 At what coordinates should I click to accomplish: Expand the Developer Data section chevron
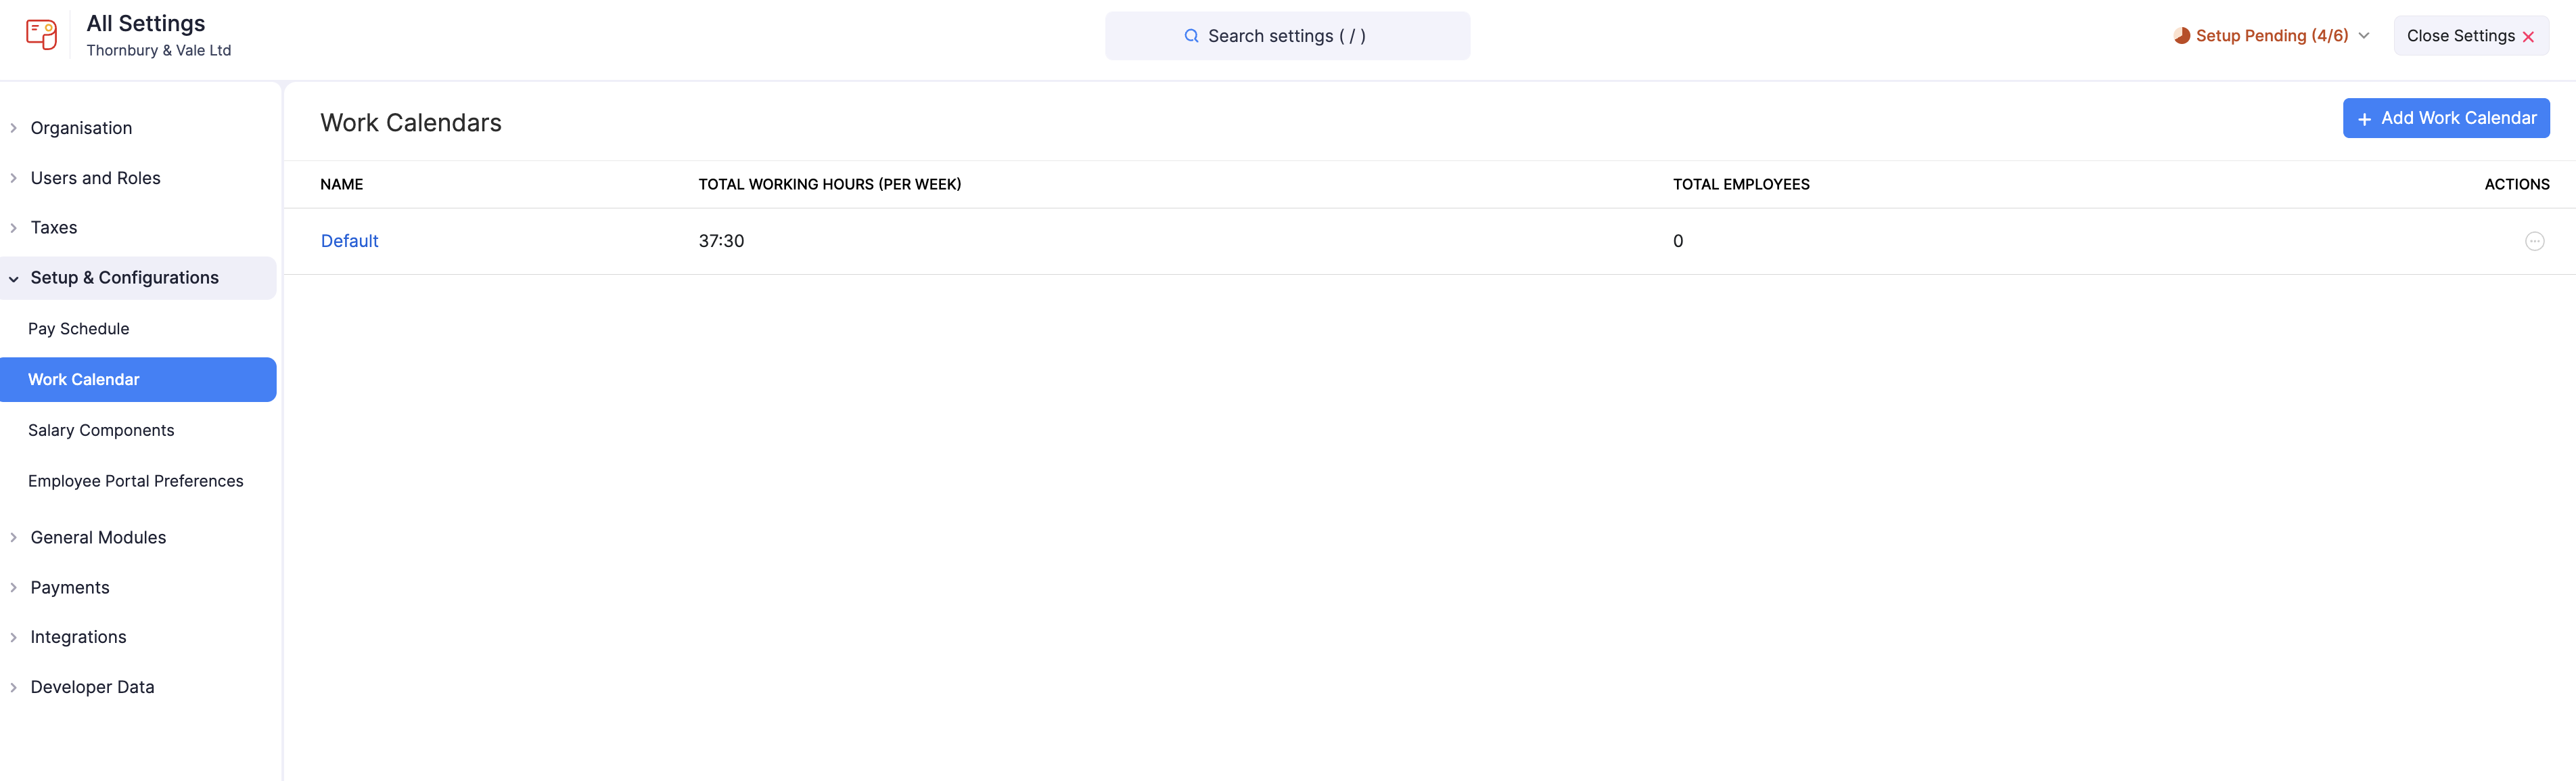coord(13,688)
